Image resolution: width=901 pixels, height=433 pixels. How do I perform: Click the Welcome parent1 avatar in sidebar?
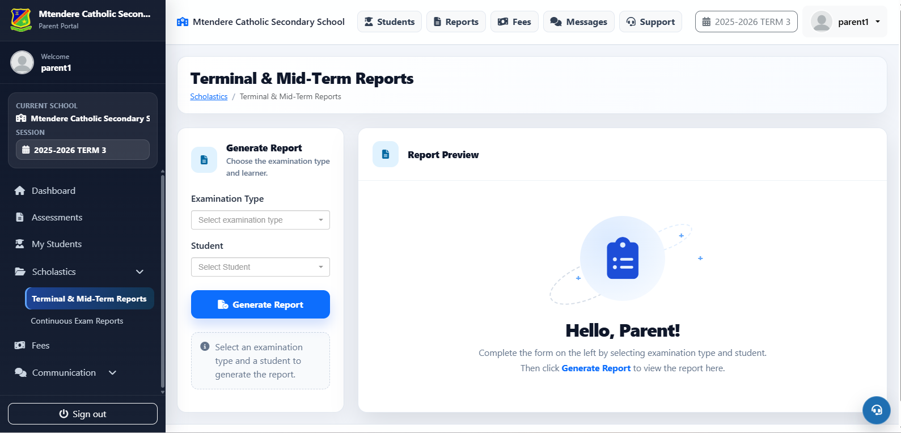click(x=22, y=62)
